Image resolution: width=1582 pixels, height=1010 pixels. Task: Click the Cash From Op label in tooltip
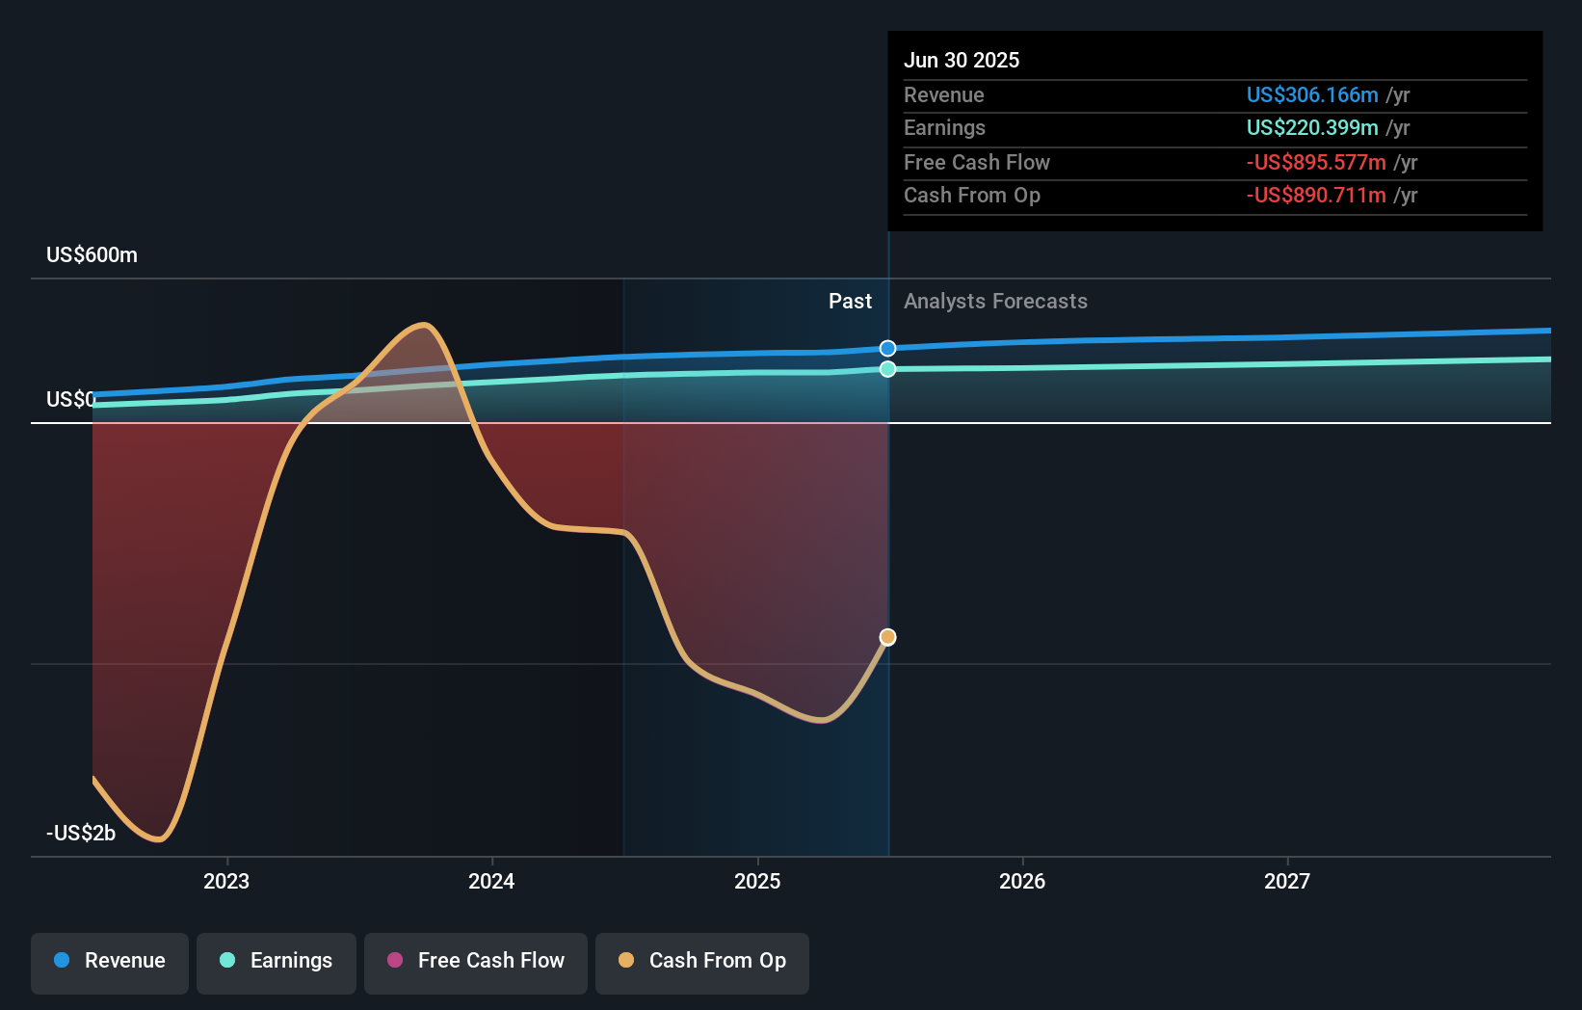click(971, 196)
